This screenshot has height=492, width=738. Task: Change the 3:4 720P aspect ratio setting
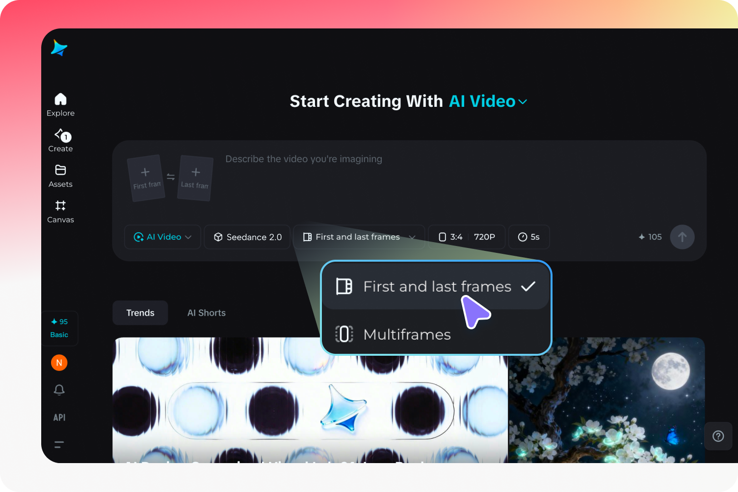pos(467,237)
